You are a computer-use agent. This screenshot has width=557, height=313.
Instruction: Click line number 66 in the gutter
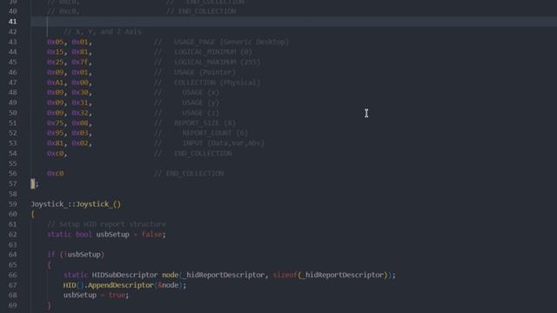[12, 275]
